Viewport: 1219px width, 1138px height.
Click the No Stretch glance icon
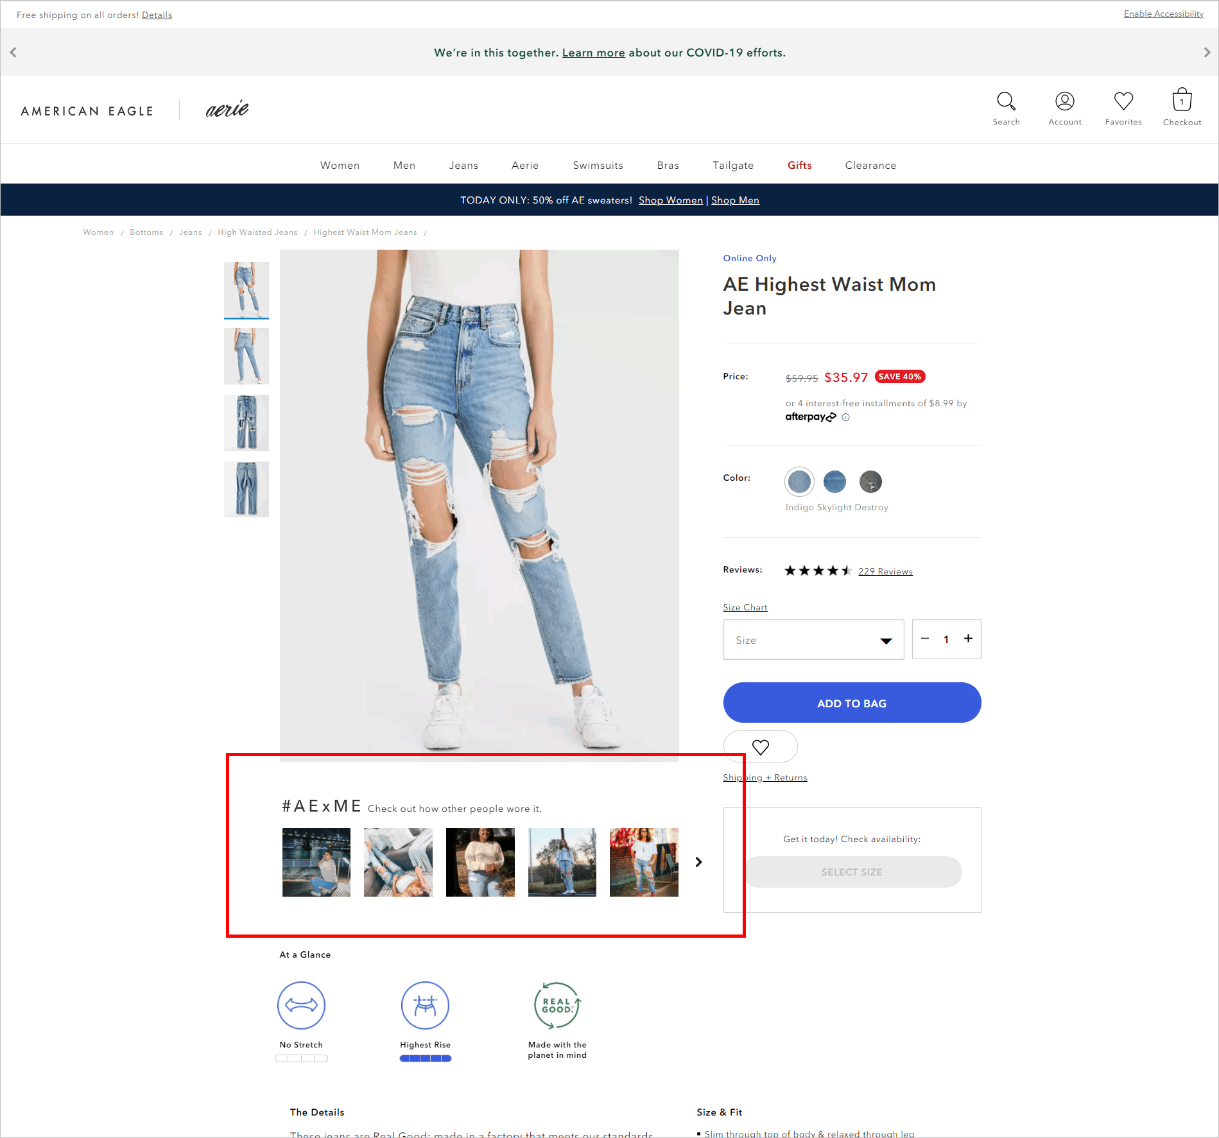coord(301,1005)
